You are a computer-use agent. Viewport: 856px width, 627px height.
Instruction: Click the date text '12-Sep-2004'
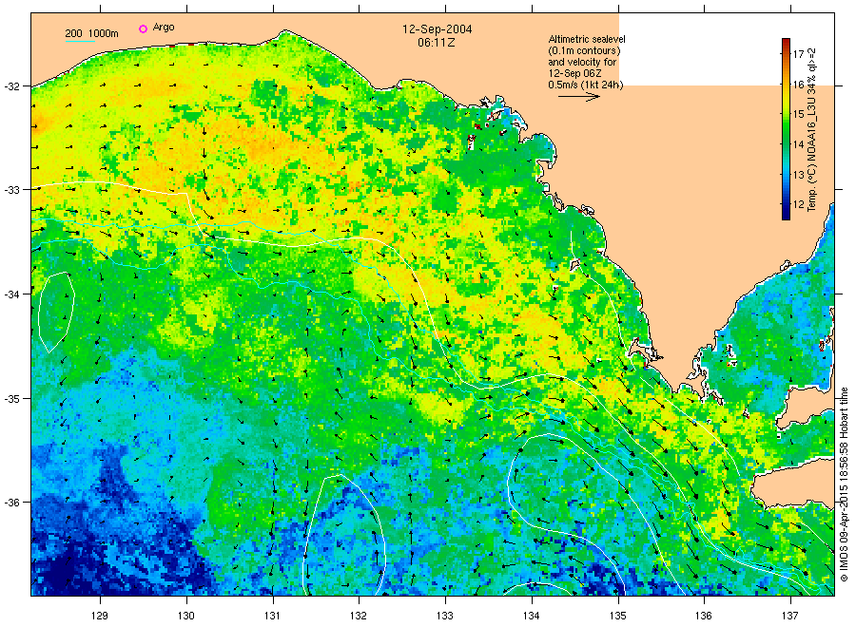coord(438,29)
